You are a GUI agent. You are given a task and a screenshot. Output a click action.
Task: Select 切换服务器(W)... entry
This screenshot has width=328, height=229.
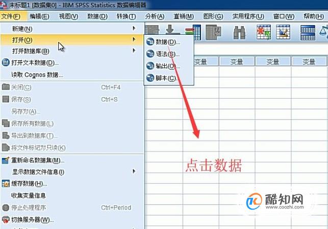coord(72,220)
